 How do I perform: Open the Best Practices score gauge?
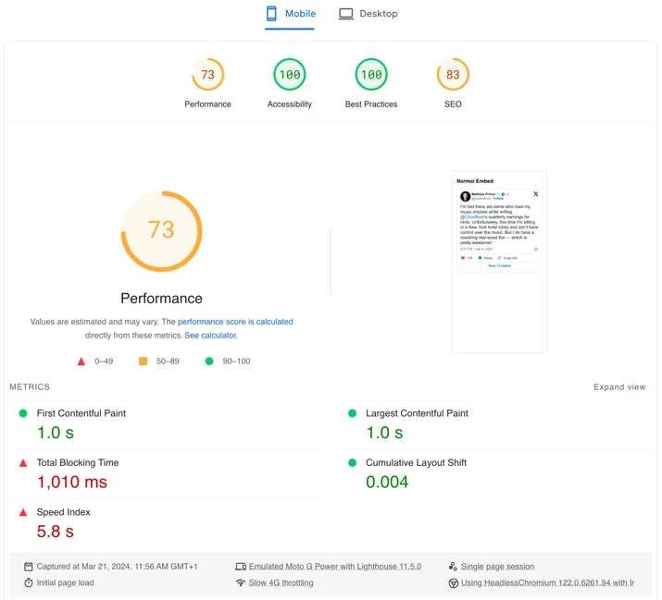tap(371, 75)
